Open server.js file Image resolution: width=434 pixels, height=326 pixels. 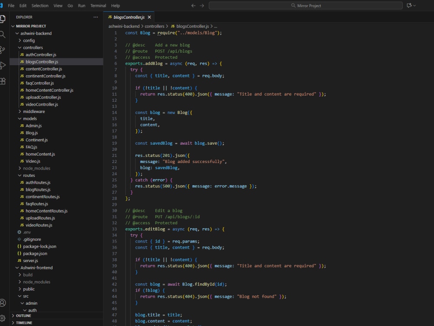(56, 260)
